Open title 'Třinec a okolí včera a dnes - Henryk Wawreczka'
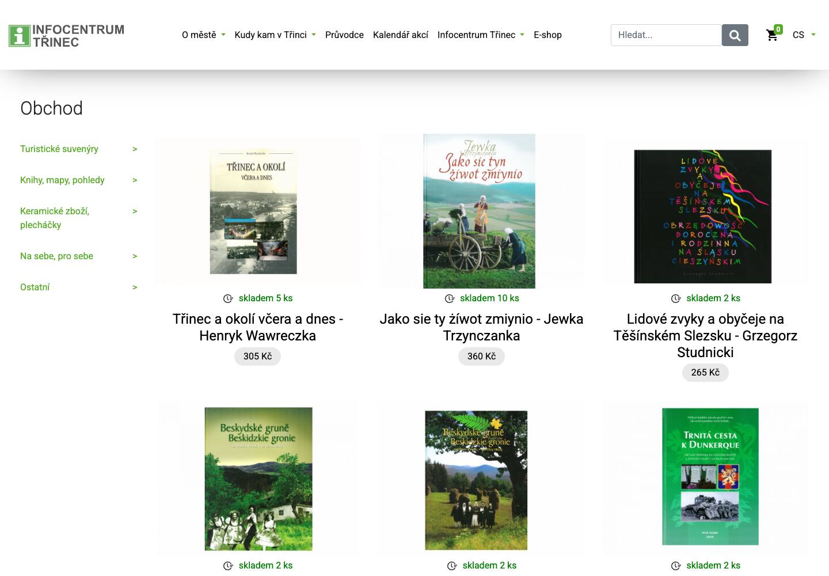Viewport: 829px width, 576px height. pyautogui.click(x=258, y=327)
